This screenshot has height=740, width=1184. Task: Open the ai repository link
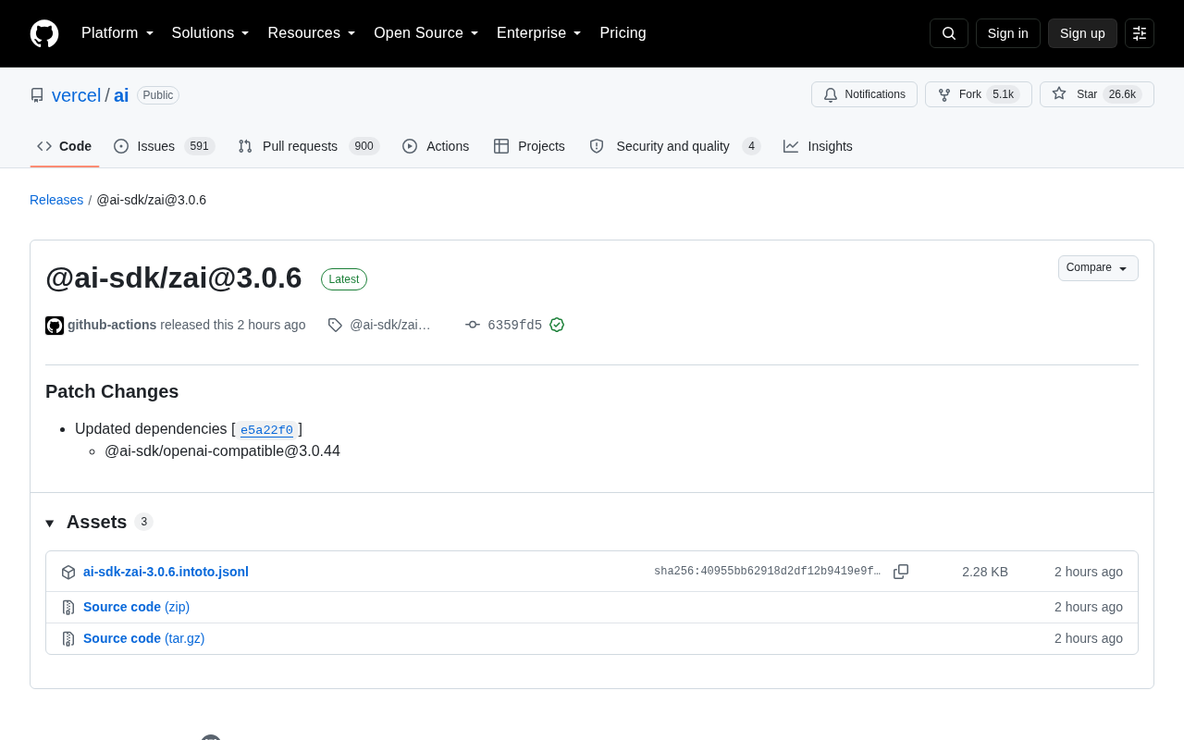(121, 95)
